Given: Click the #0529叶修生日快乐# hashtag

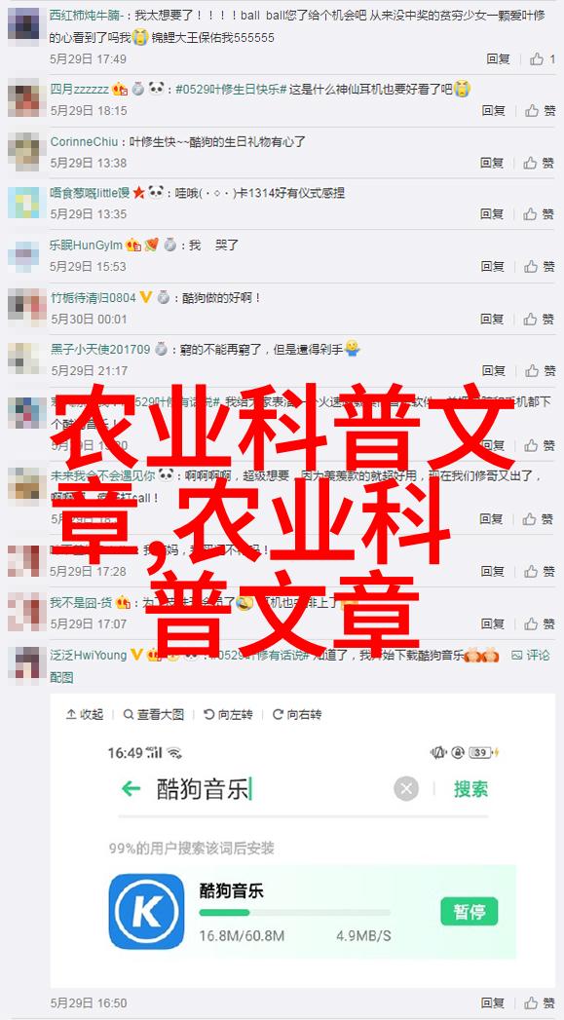Looking at the screenshot, I should [x=231, y=89].
